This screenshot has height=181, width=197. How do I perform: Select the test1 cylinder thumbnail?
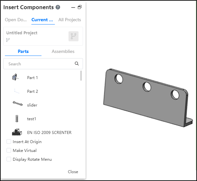[17, 119]
